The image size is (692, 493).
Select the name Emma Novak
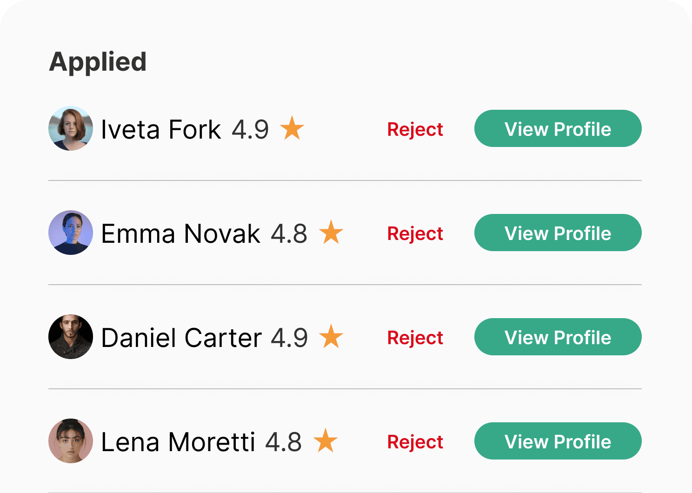tap(180, 233)
